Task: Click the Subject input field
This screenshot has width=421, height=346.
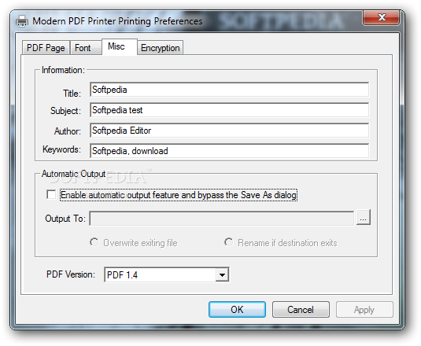Action: [x=229, y=110]
